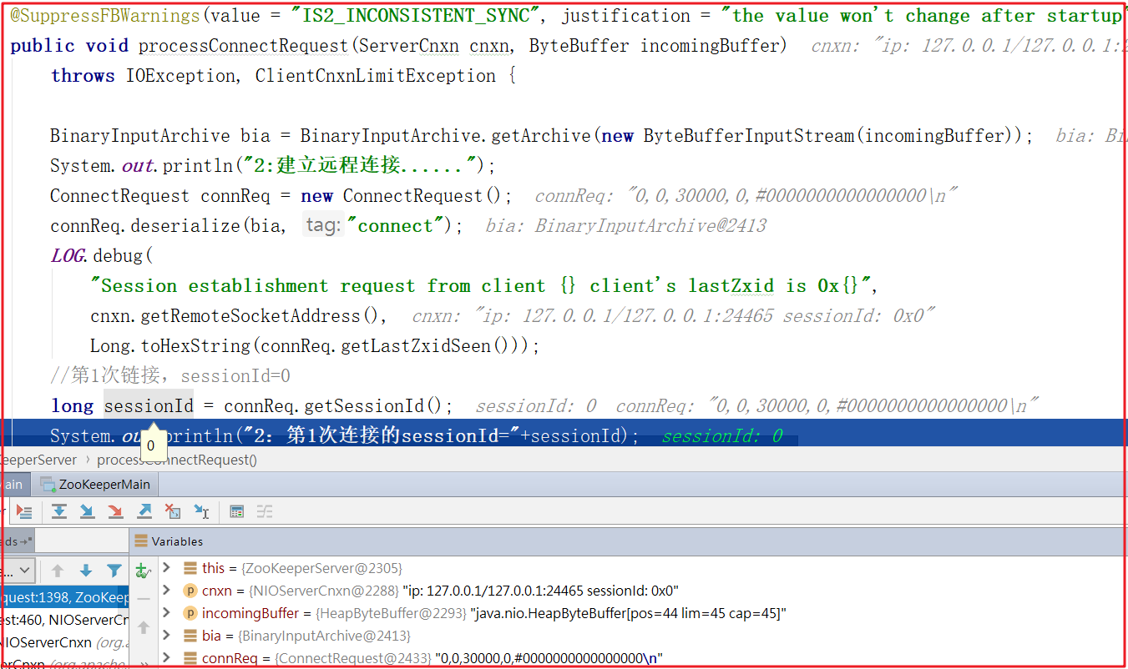Select the NIOServerCnxn :460 stack frame
1128x669 pixels.
(64, 620)
